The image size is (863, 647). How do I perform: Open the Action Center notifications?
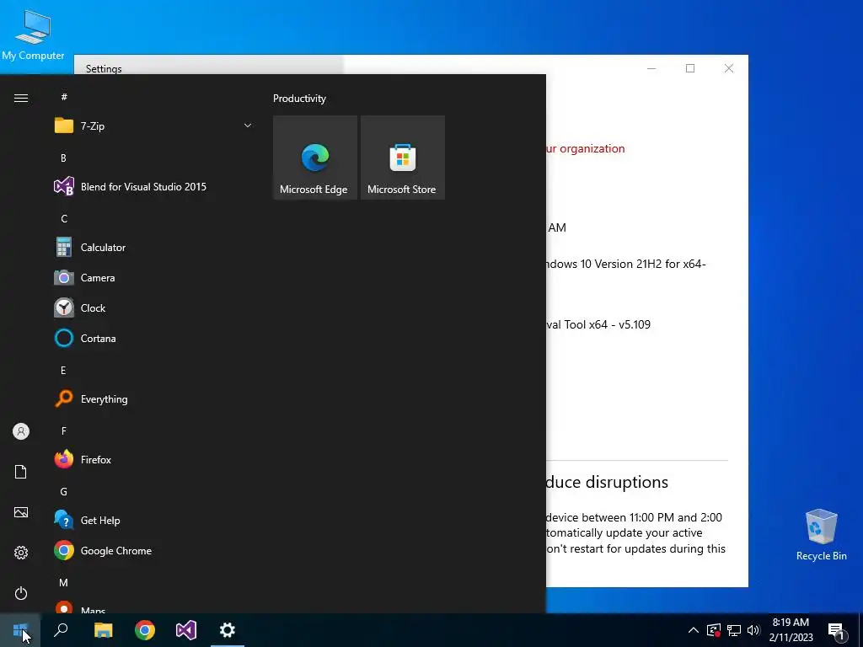pos(837,630)
